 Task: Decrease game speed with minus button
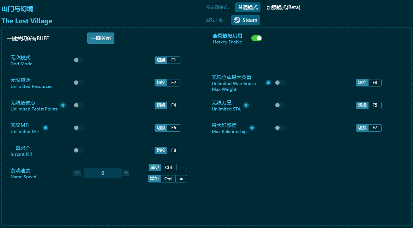[x=77, y=173]
